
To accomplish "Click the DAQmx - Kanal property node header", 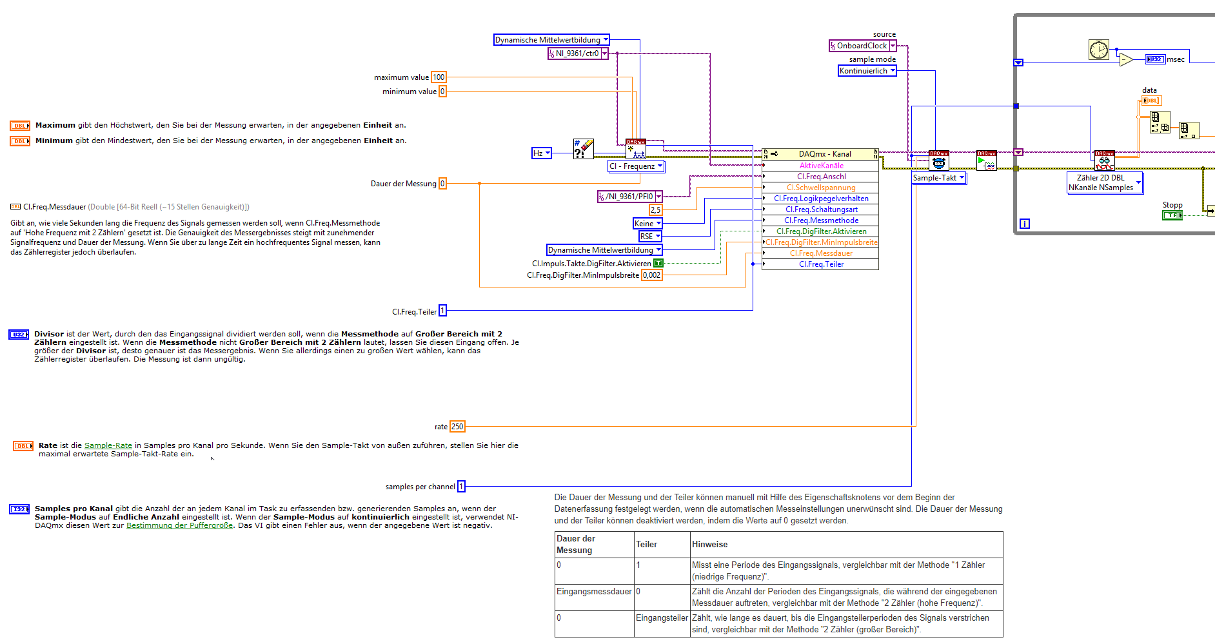I will 820,154.
